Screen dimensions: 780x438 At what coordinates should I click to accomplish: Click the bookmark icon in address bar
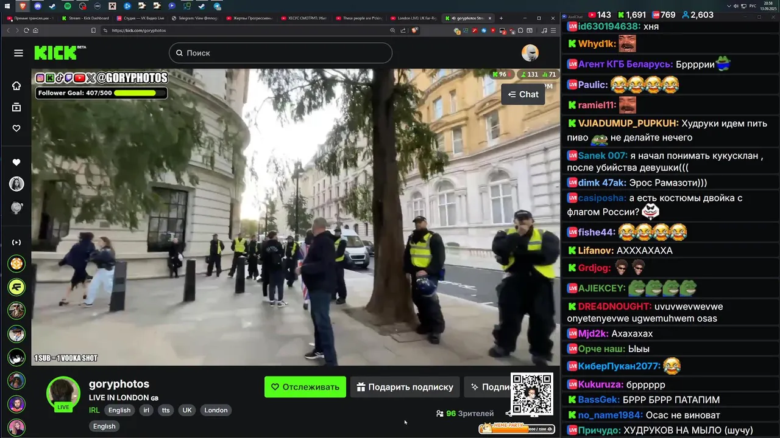pos(93,30)
